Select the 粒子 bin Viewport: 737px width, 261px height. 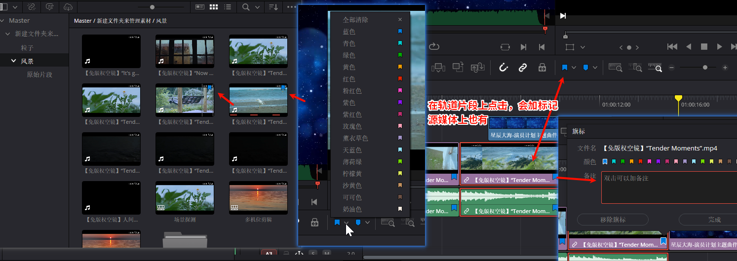[27, 48]
